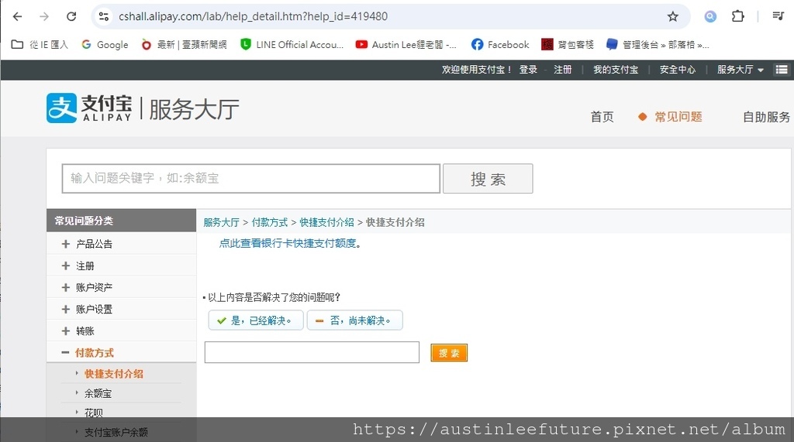Focus the lower search text field
The width and height of the screenshot is (794, 442).
coord(312,352)
